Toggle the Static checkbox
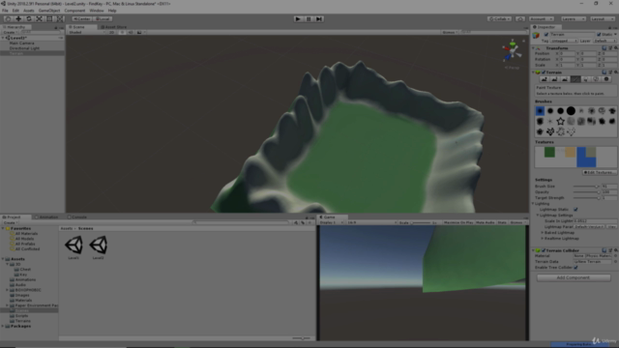This screenshot has height=348, width=619. point(599,35)
